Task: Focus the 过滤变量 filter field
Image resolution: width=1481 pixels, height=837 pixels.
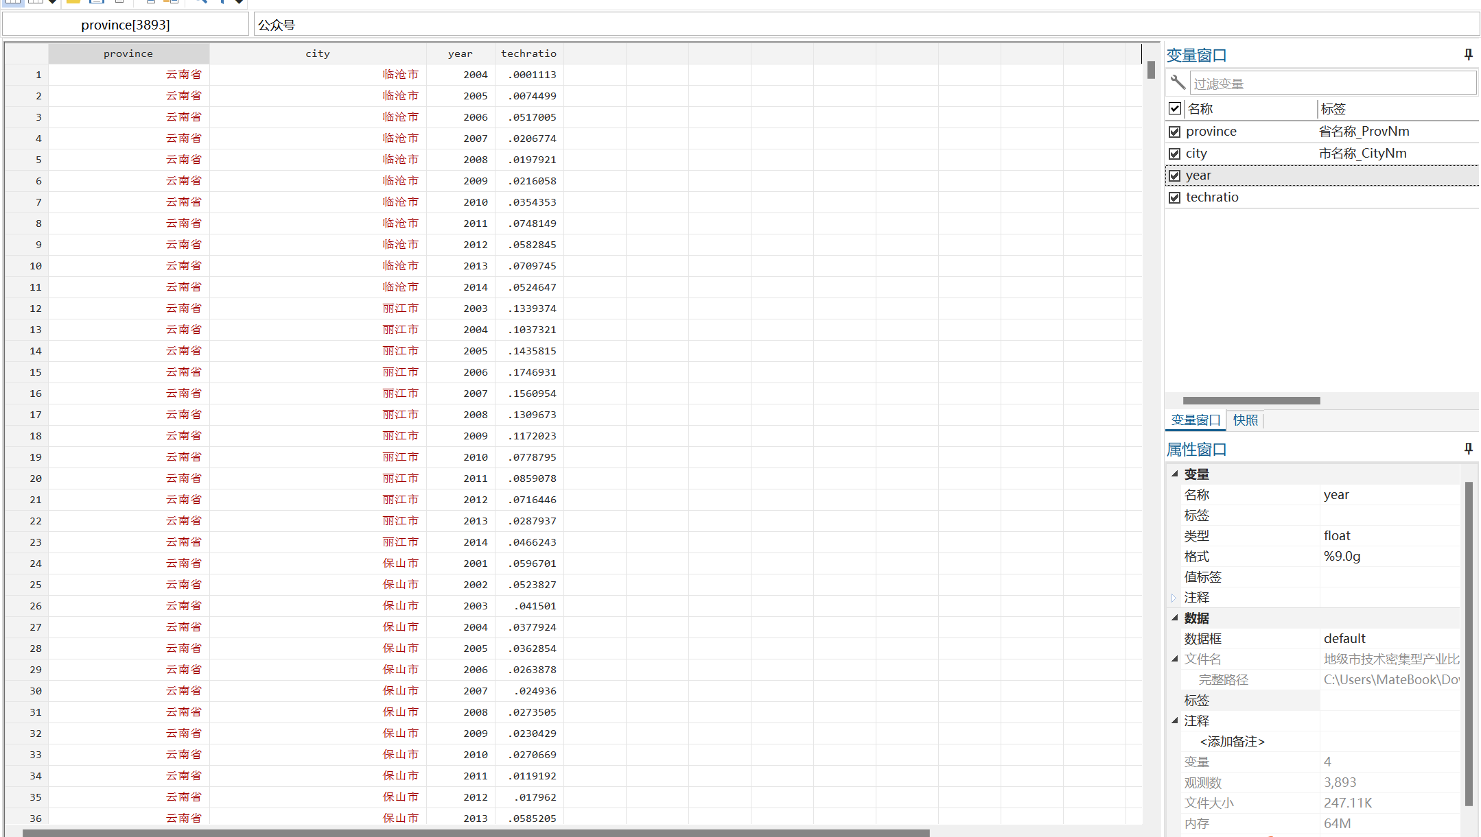Action: click(x=1331, y=84)
